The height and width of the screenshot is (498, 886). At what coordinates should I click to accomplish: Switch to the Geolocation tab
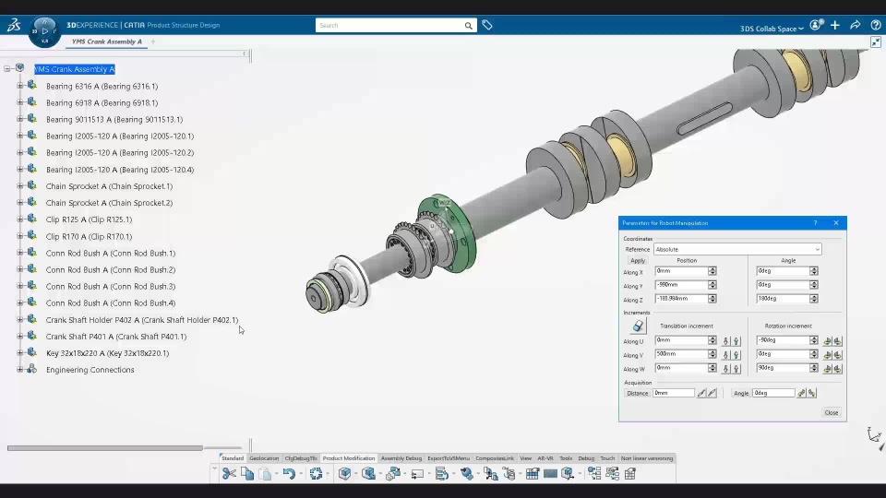(264, 458)
